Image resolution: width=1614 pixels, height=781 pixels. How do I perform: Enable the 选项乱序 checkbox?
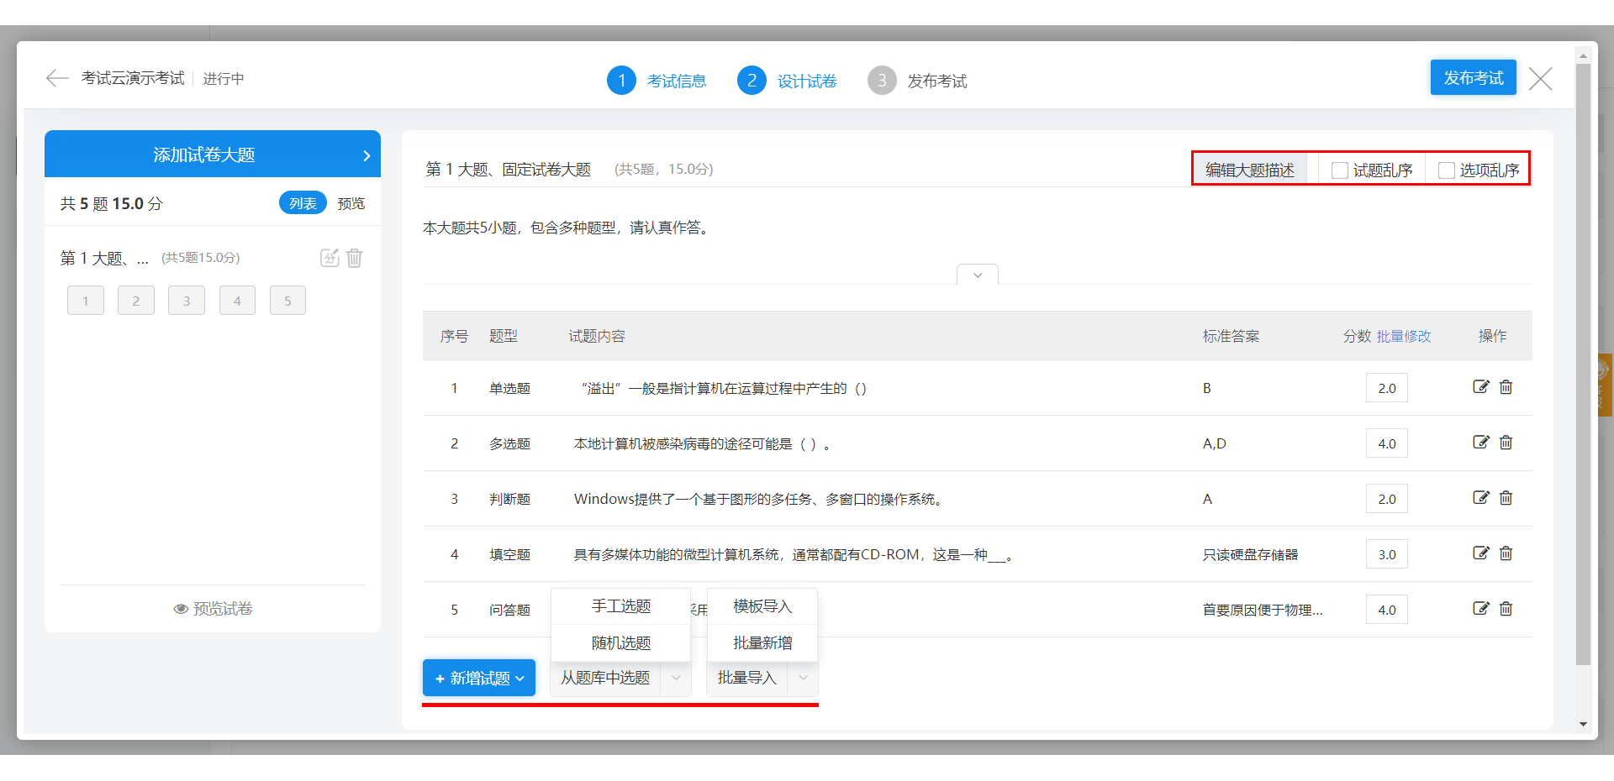1447,170
